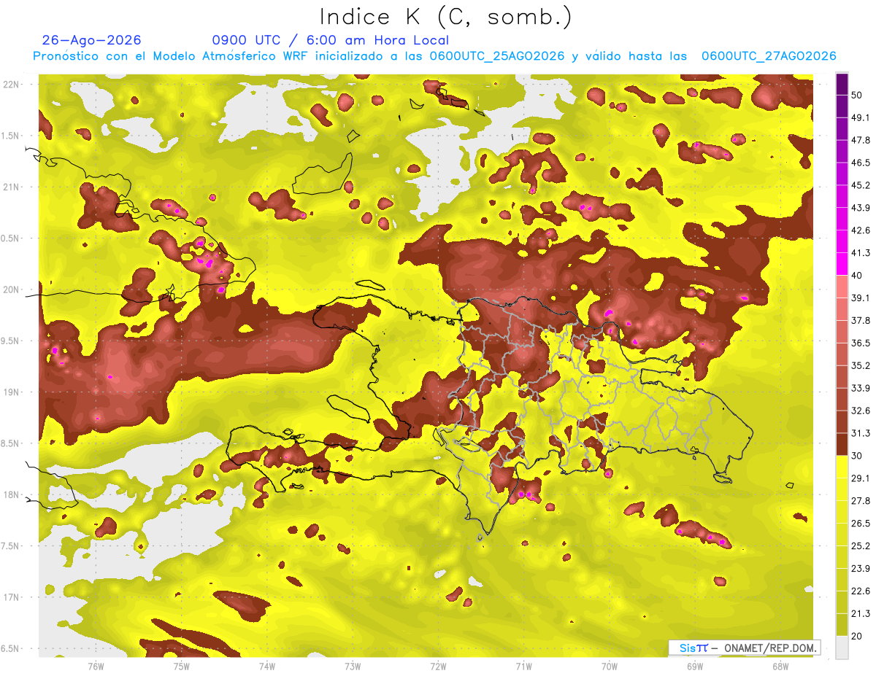Pick the dark purple band above 50

[x=842, y=84]
